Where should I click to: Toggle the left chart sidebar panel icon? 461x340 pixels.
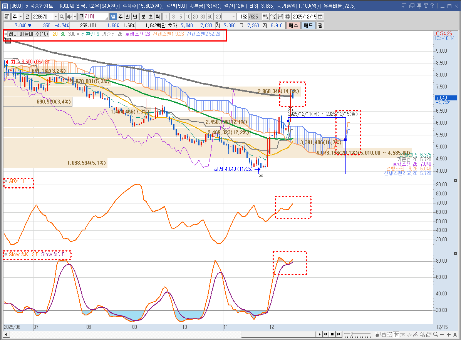tap(7, 17)
